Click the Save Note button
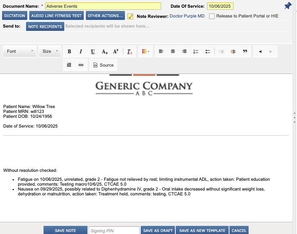The width and height of the screenshot is (297, 234). (65, 230)
